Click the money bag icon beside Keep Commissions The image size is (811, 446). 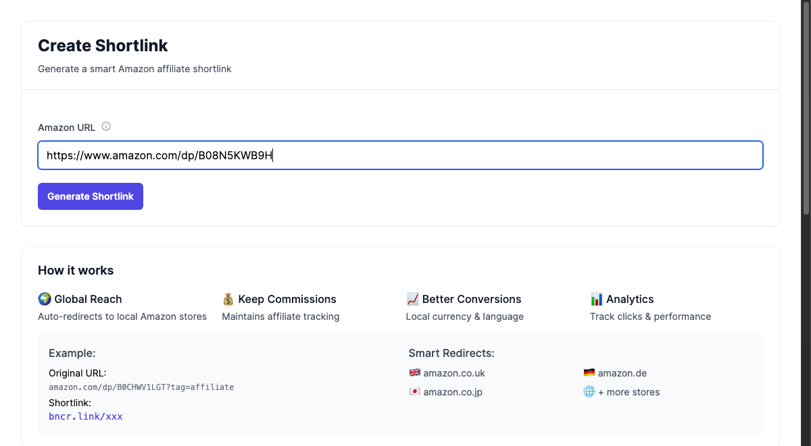[228, 299]
